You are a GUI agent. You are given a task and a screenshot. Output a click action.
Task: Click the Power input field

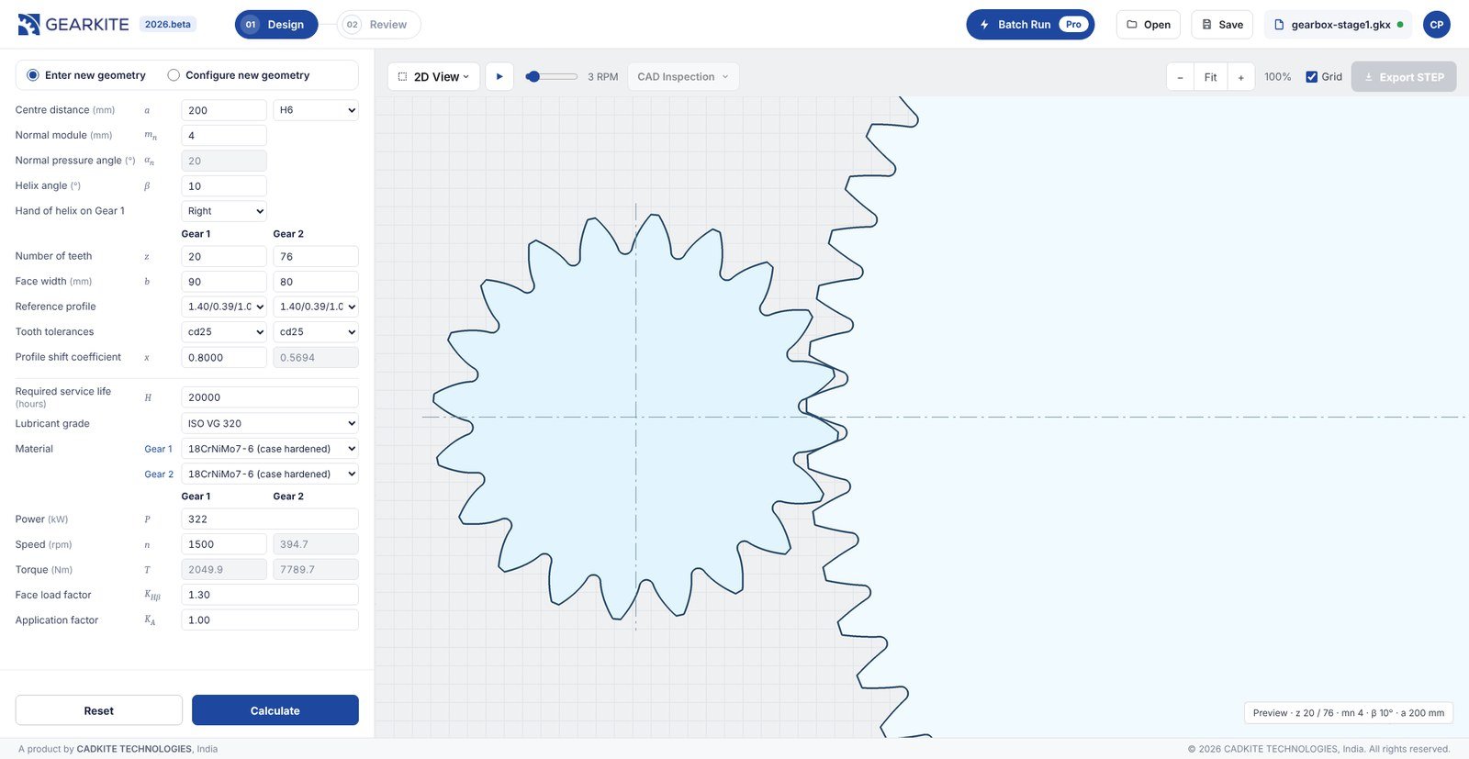(270, 519)
